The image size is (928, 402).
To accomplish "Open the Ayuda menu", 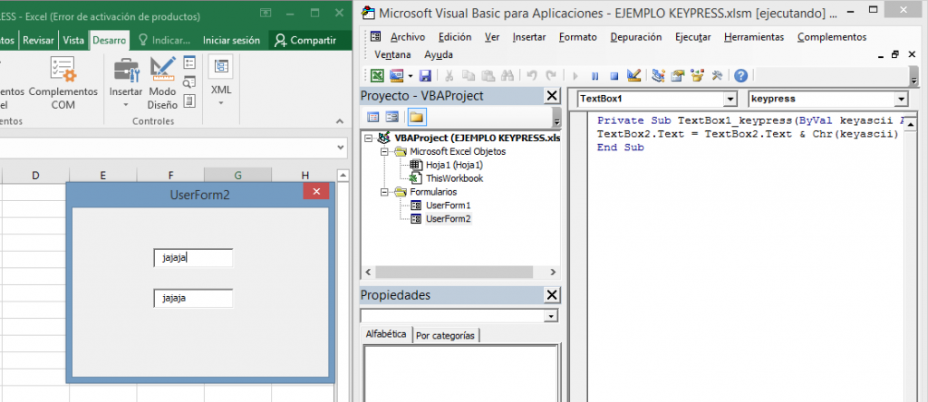I will [x=439, y=54].
